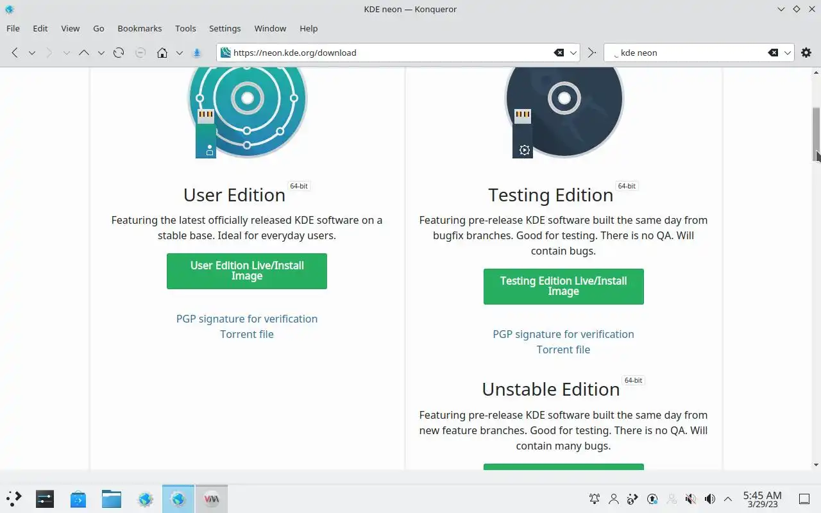821x513 pixels.
Task: Launch System Settings from taskbar
Action: pos(45,498)
